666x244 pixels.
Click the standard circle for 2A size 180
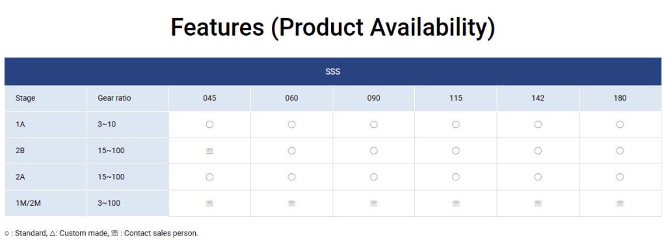[620, 177]
